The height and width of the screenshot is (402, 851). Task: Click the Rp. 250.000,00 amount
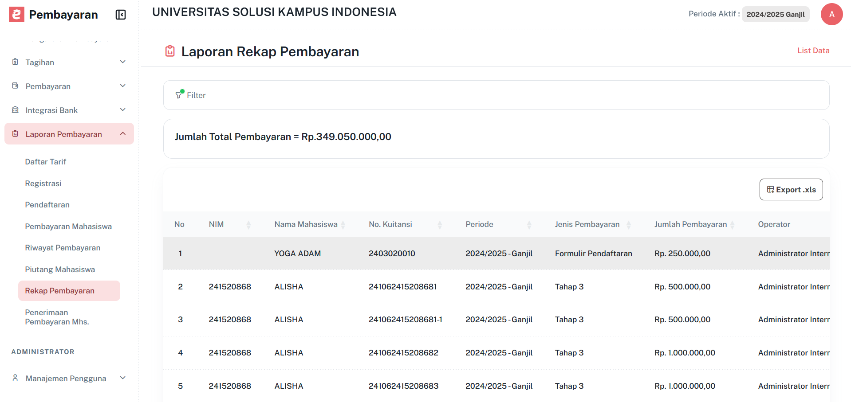682,254
